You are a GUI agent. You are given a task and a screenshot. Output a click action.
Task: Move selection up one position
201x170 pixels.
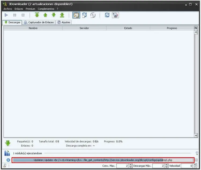tap(45, 15)
